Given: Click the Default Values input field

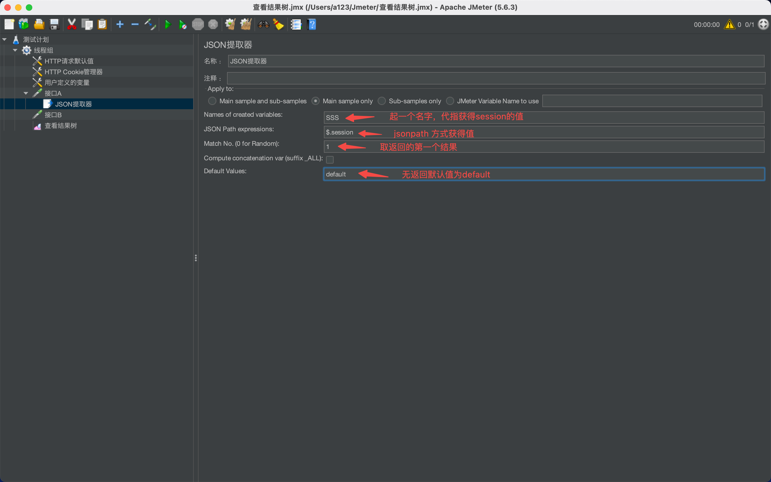Looking at the screenshot, I should 544,174.
